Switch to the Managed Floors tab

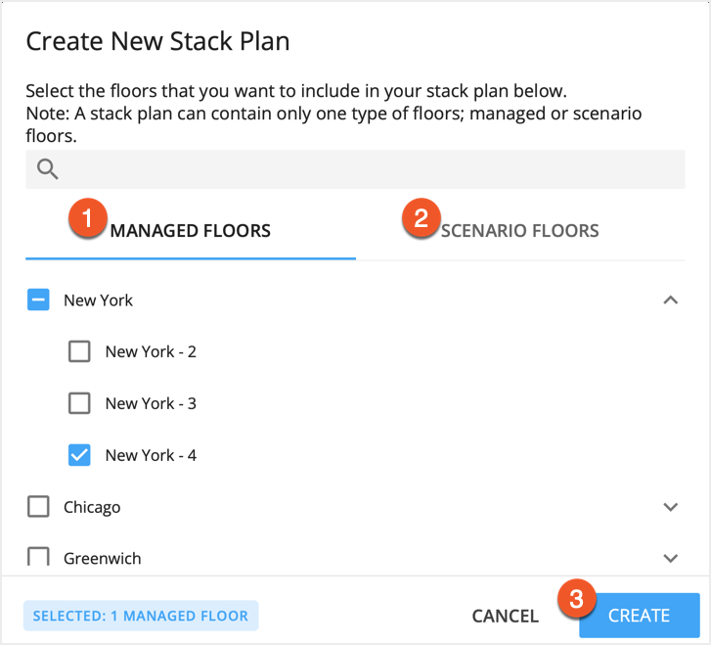coord(191,232)
